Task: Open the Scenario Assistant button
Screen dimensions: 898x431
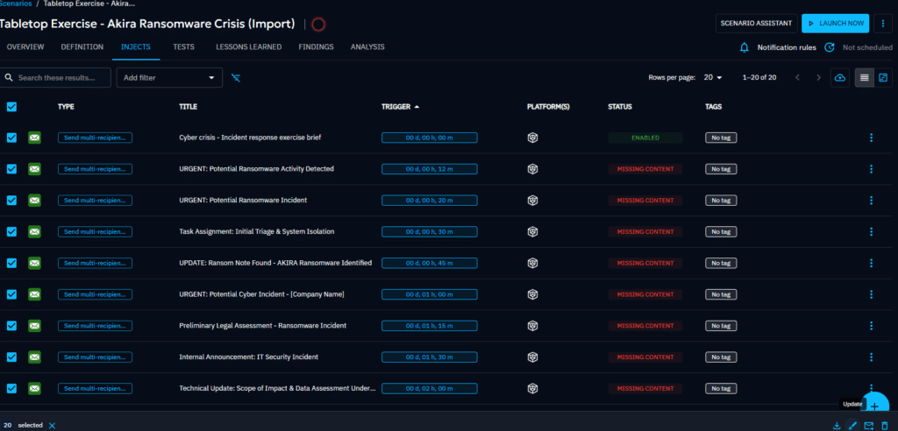Action: click(756, 24)
